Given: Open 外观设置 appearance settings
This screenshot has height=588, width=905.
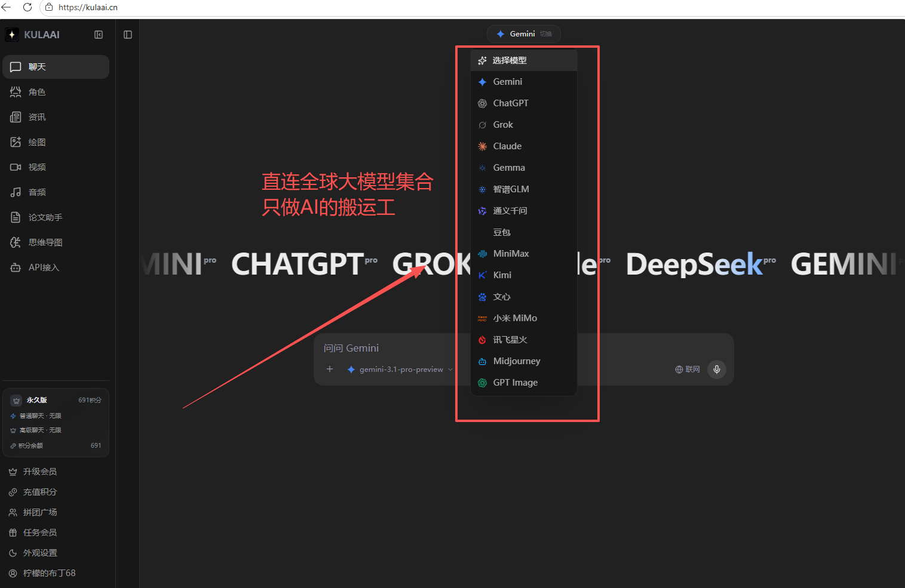Looking at the screenshot, I should [56, 553].
